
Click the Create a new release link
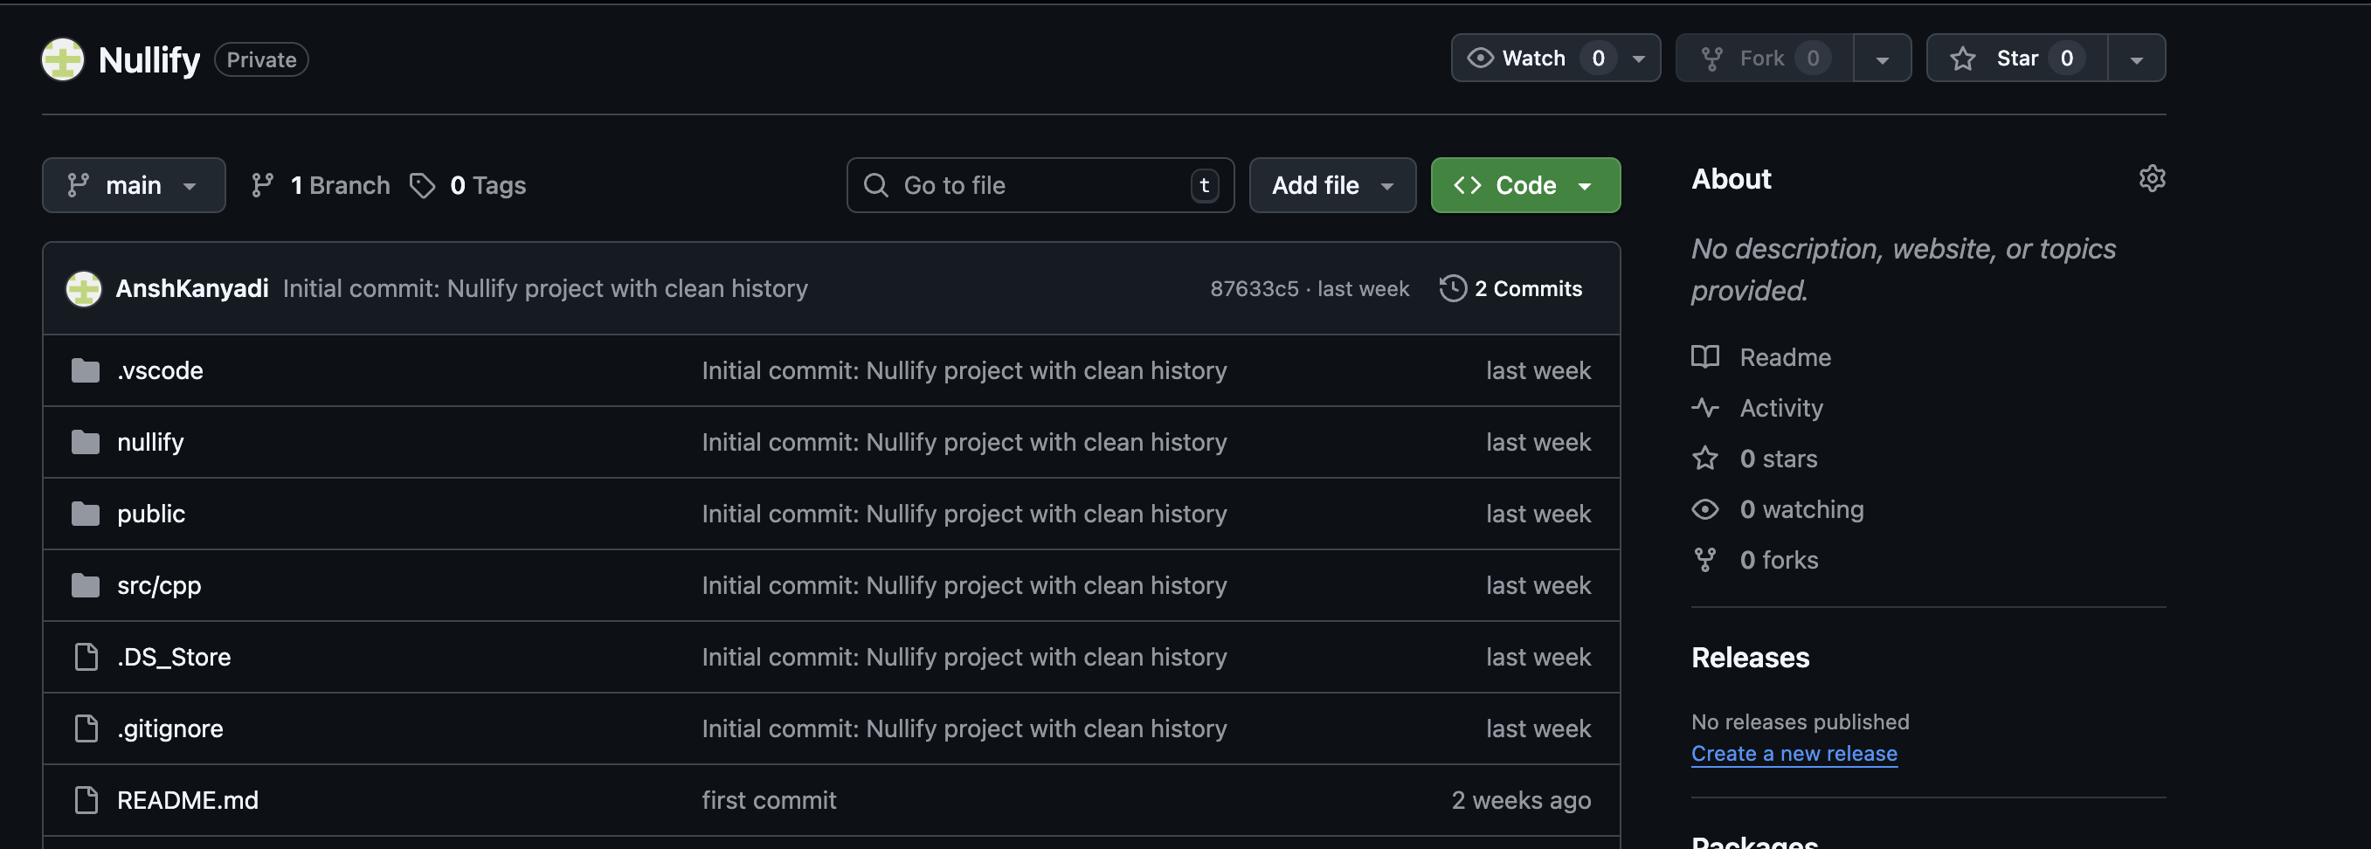[1793, 752]
